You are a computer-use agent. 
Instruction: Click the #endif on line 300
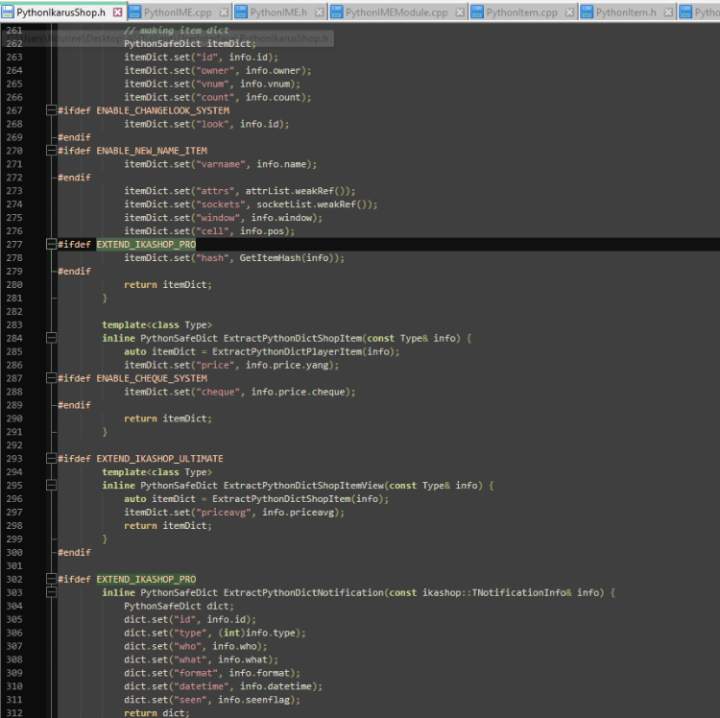pyautogui.click(x=74, y=552)
